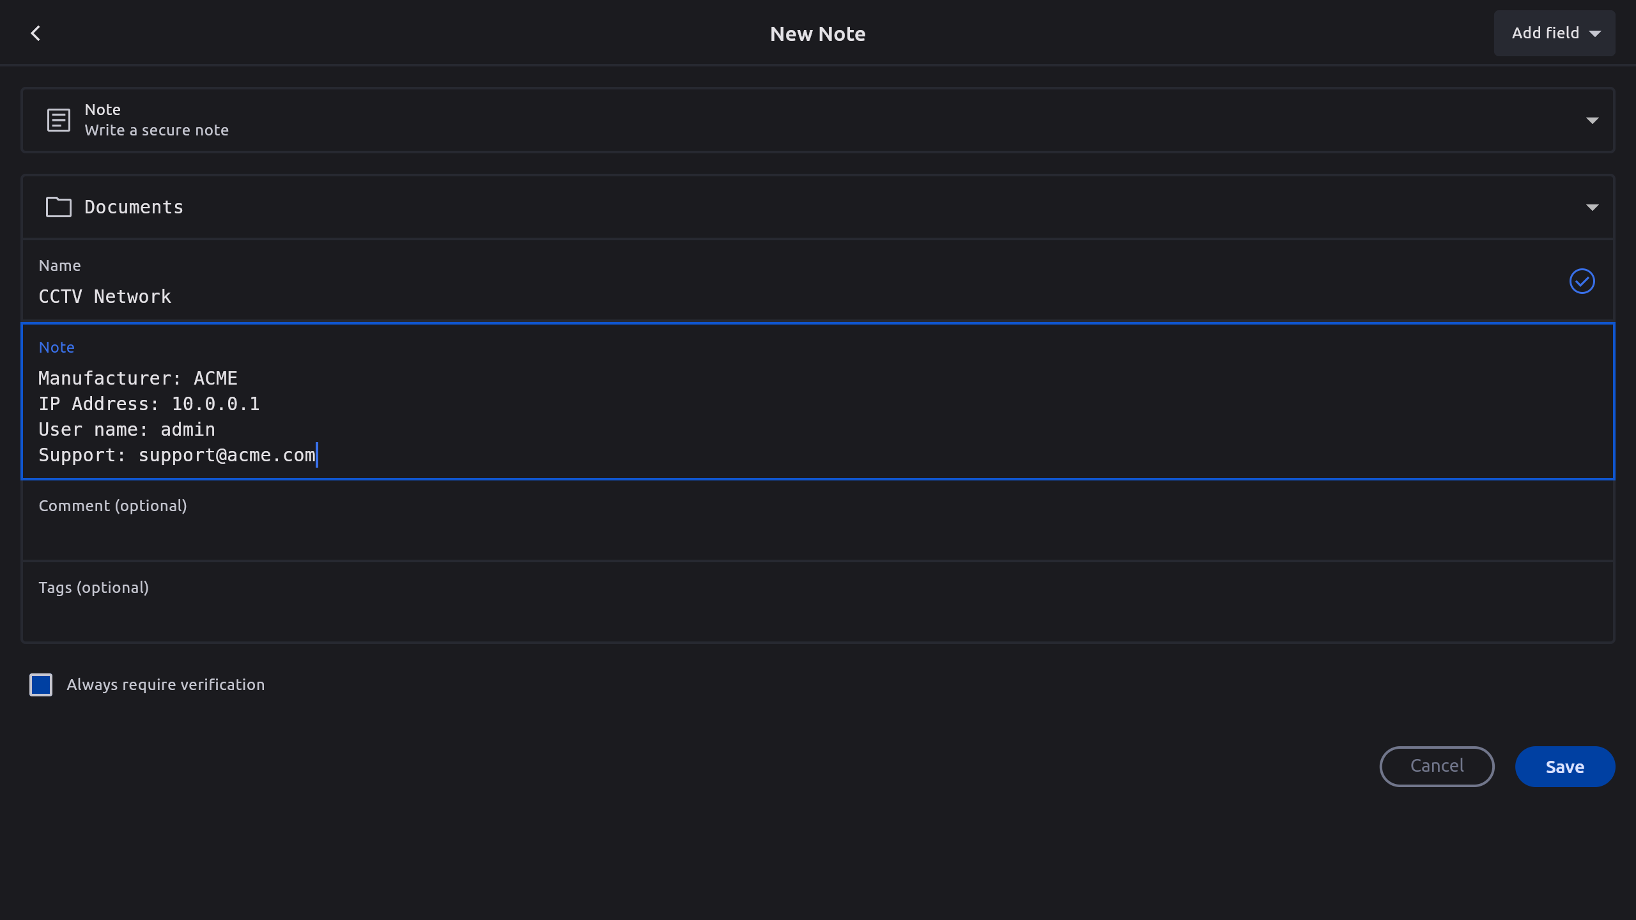The width and height of the screenshot is (1636, 920).
Task: Toggle Always require verification checkbox
Action: point(41,685)
